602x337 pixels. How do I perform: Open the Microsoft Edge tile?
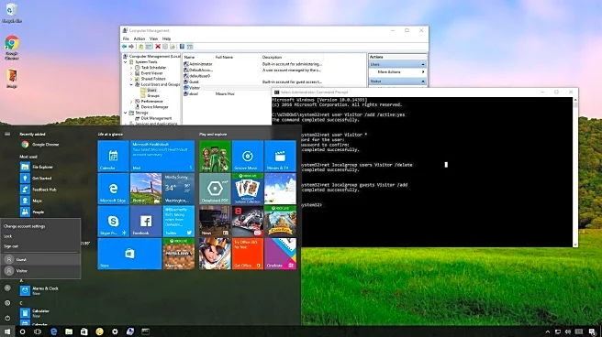(x=113, y=189)
